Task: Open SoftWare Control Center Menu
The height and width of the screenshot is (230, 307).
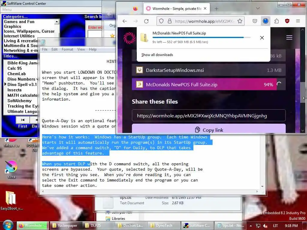Action: [x=7, y=10]
